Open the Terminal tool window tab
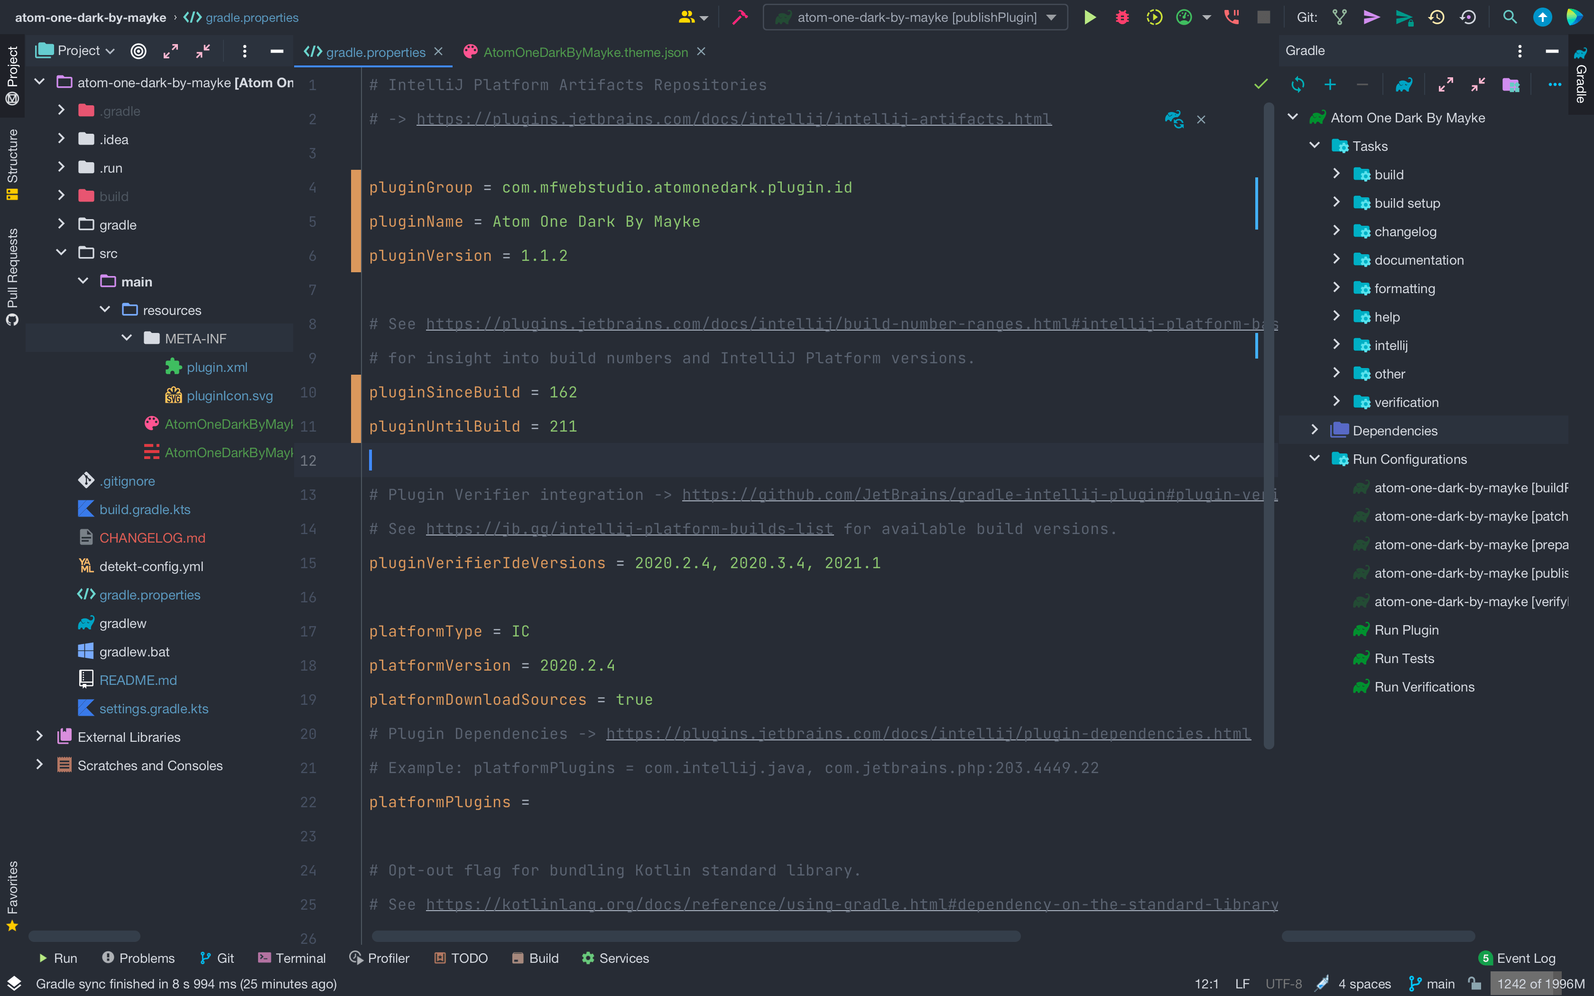Screen dimensions: 1594x996 (x=292, y=958)
